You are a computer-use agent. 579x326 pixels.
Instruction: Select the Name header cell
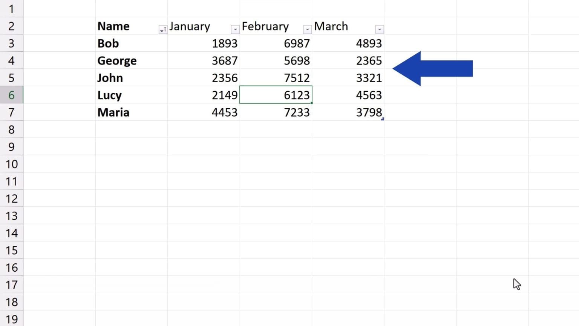124,26
